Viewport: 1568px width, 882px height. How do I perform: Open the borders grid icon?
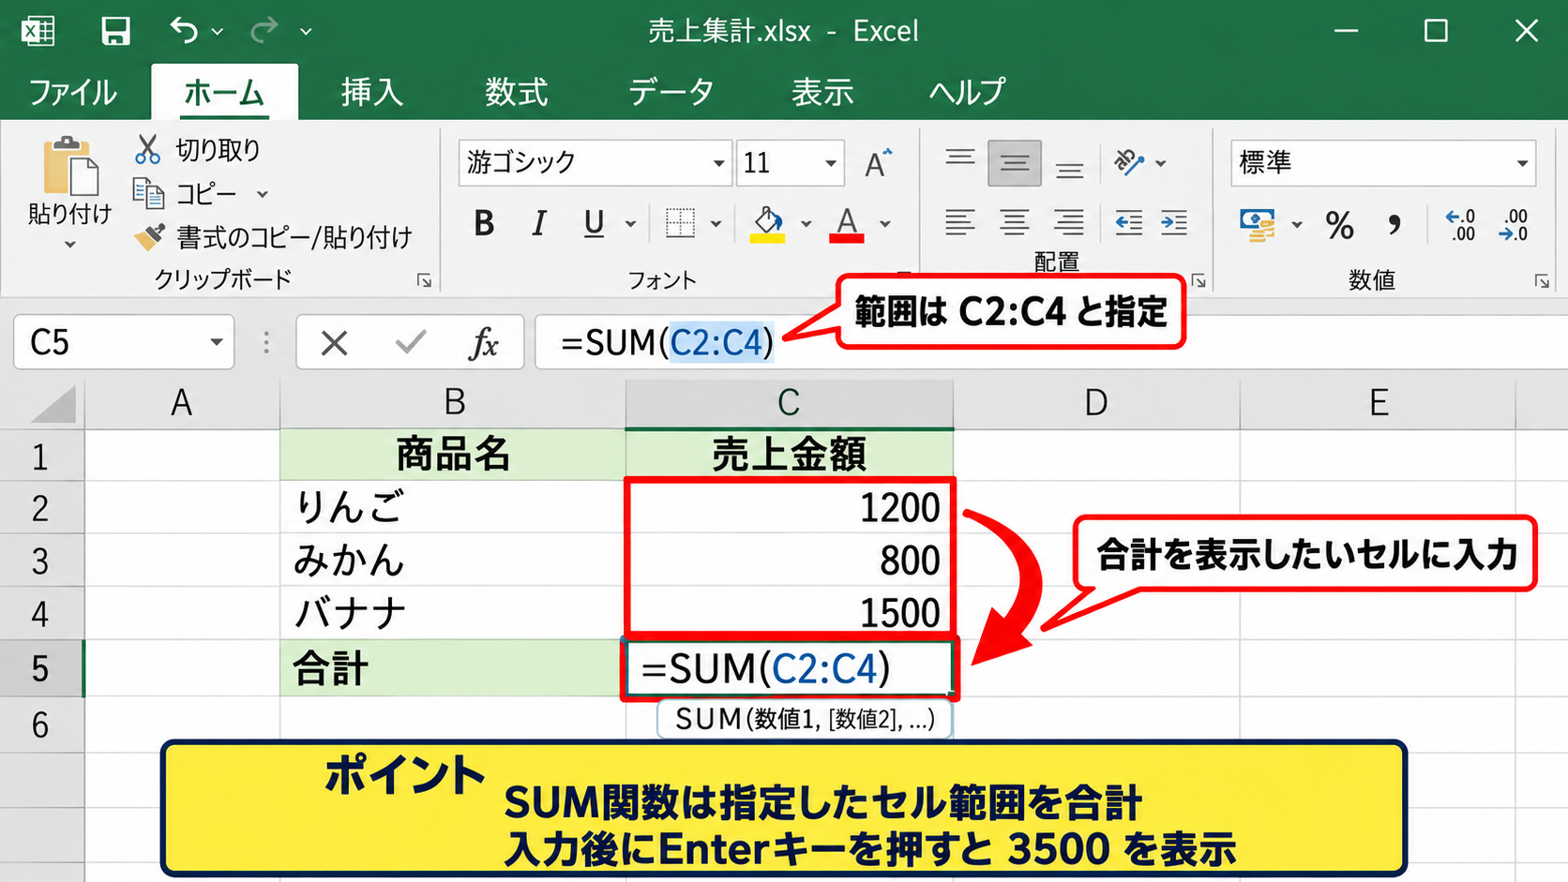(680, 223)
